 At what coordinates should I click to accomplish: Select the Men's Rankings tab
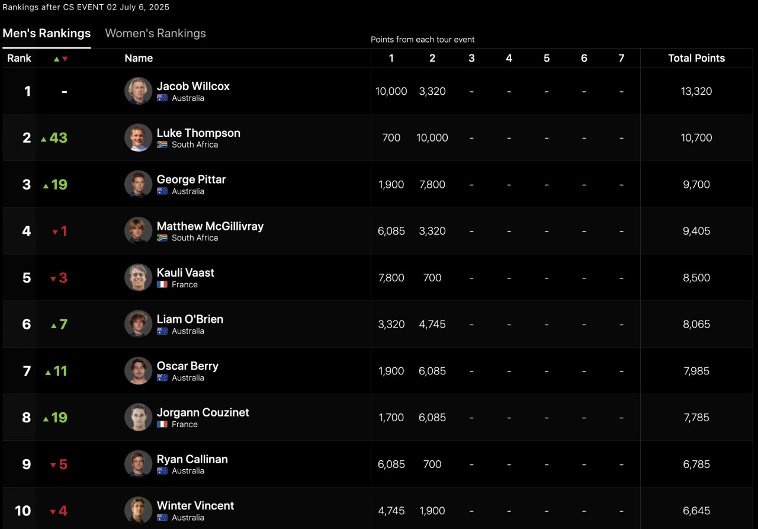[47, 33]
